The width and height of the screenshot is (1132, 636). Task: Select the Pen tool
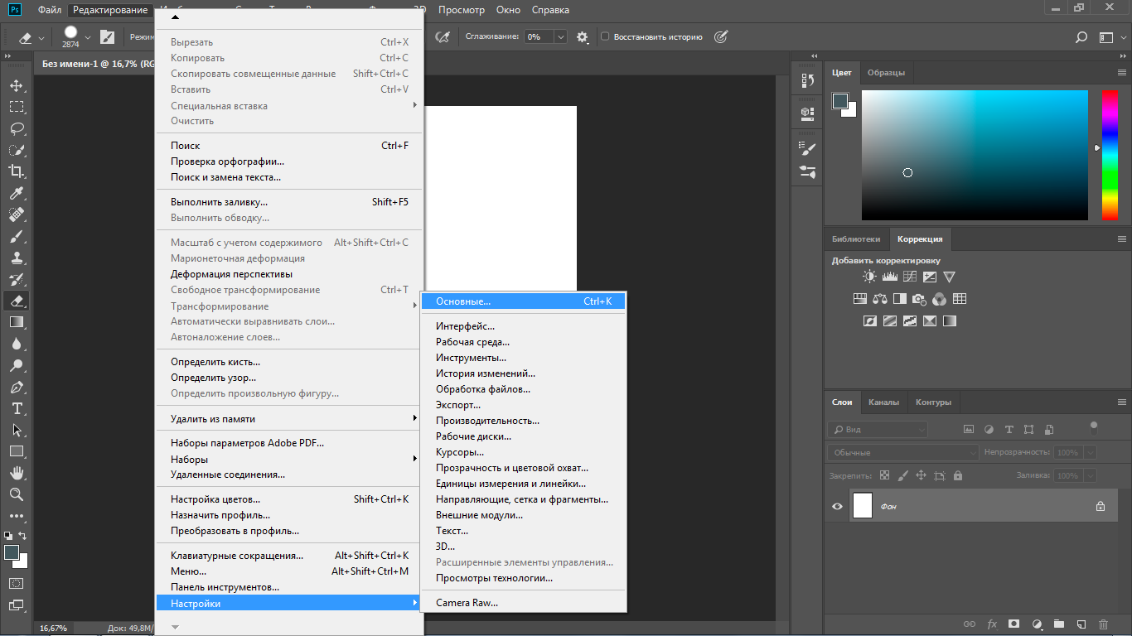tap(17, 387)
